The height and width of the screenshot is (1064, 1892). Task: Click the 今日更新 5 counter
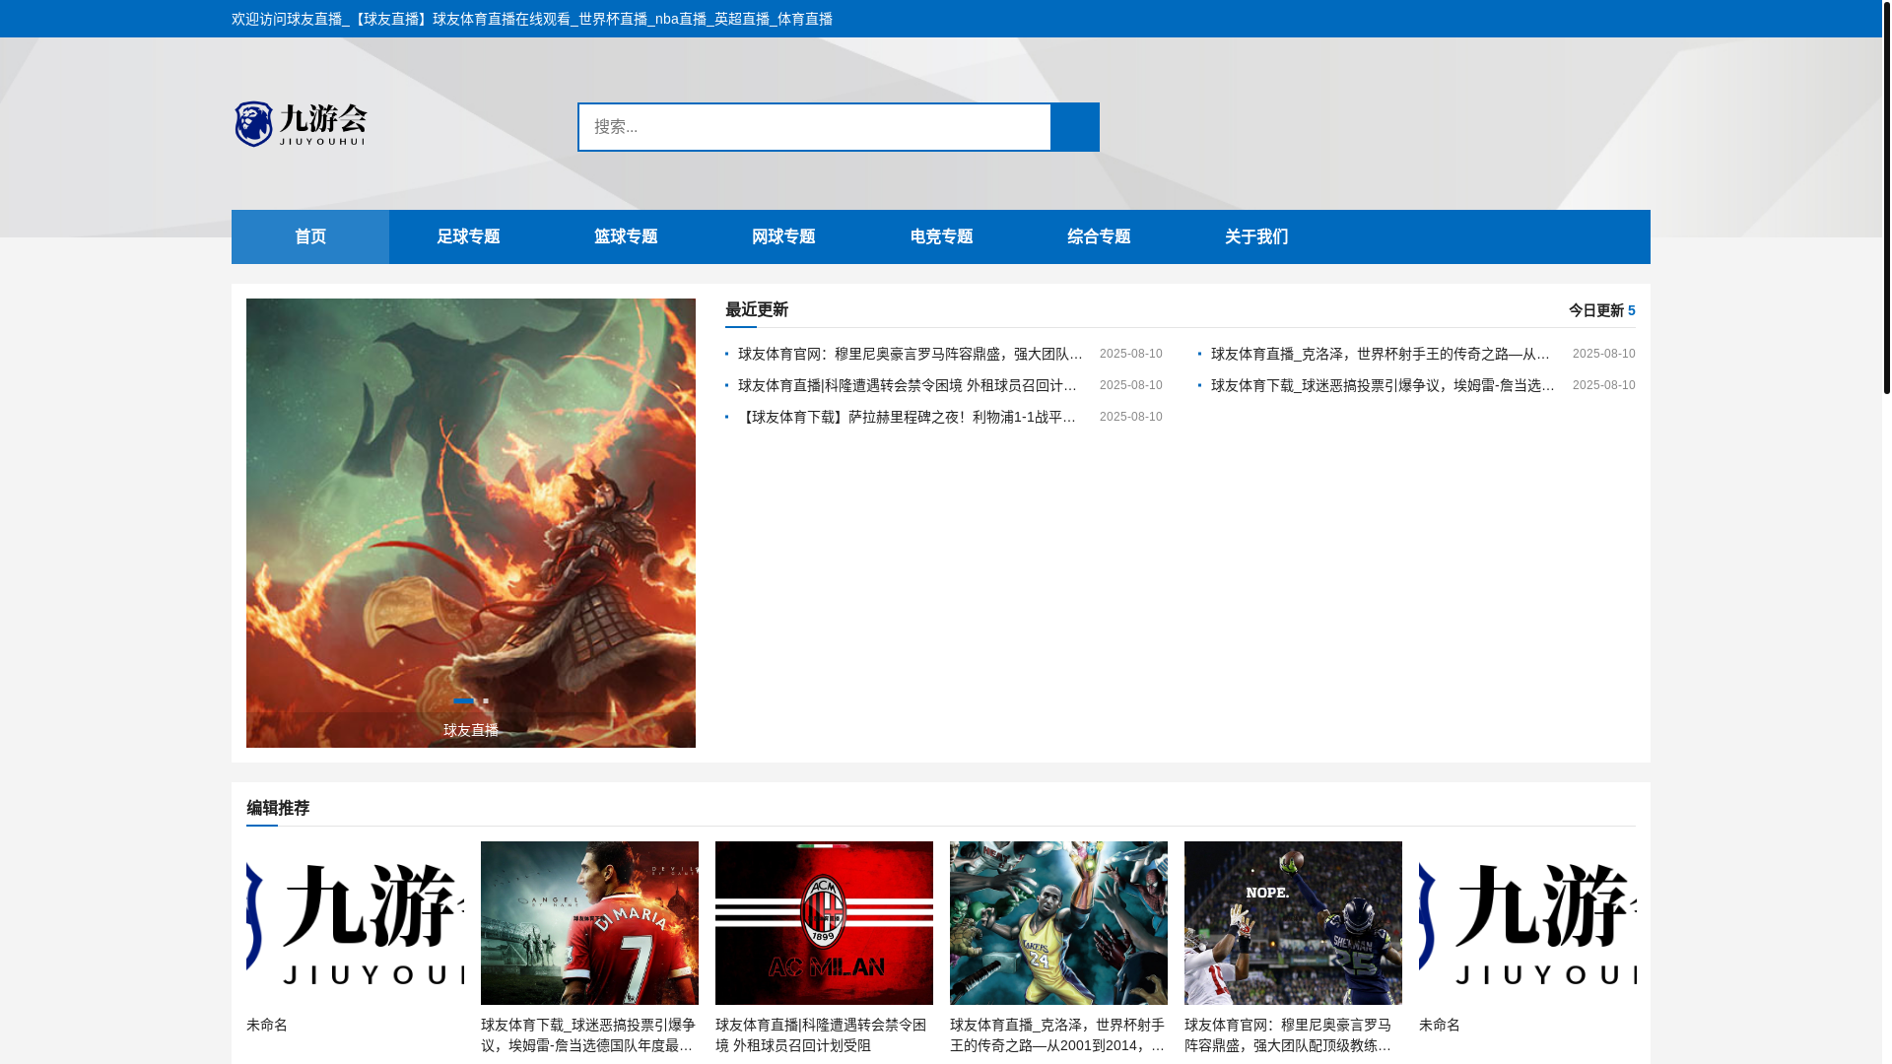[1602, 310]
